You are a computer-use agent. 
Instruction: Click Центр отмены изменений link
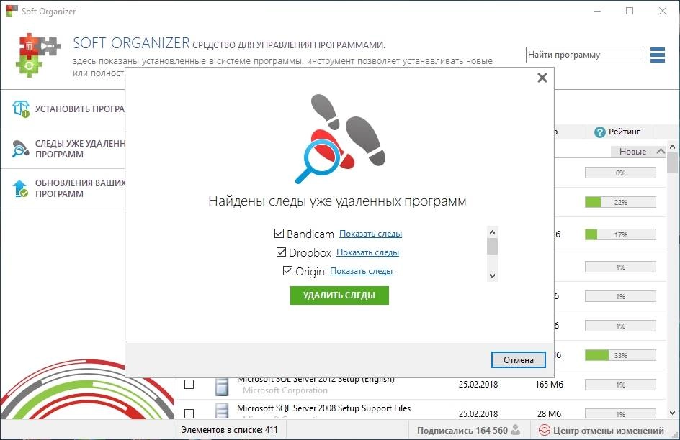pyautogui.click(x=609, y=431)
